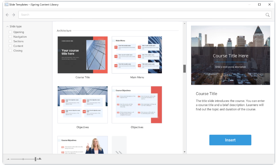
Task: Close the Slide Templates window
Action: (x=269, y=4)
